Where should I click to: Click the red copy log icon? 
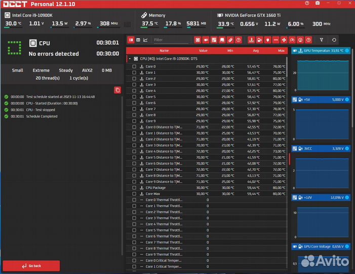pyautogui.click(x=117, y=90)
